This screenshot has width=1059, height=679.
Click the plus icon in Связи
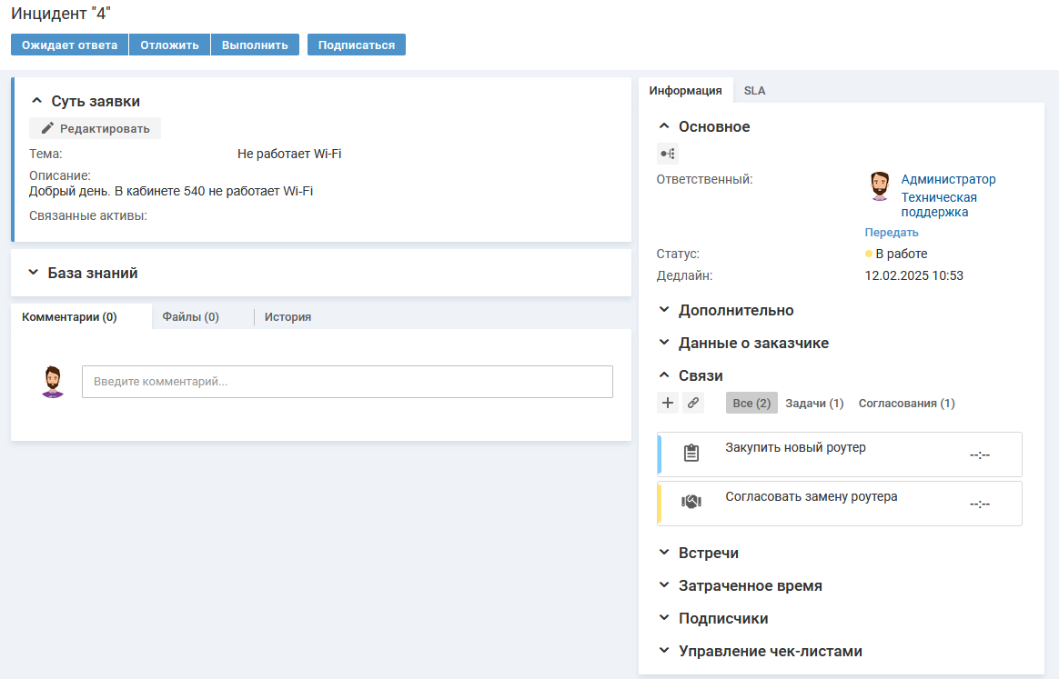668,403
